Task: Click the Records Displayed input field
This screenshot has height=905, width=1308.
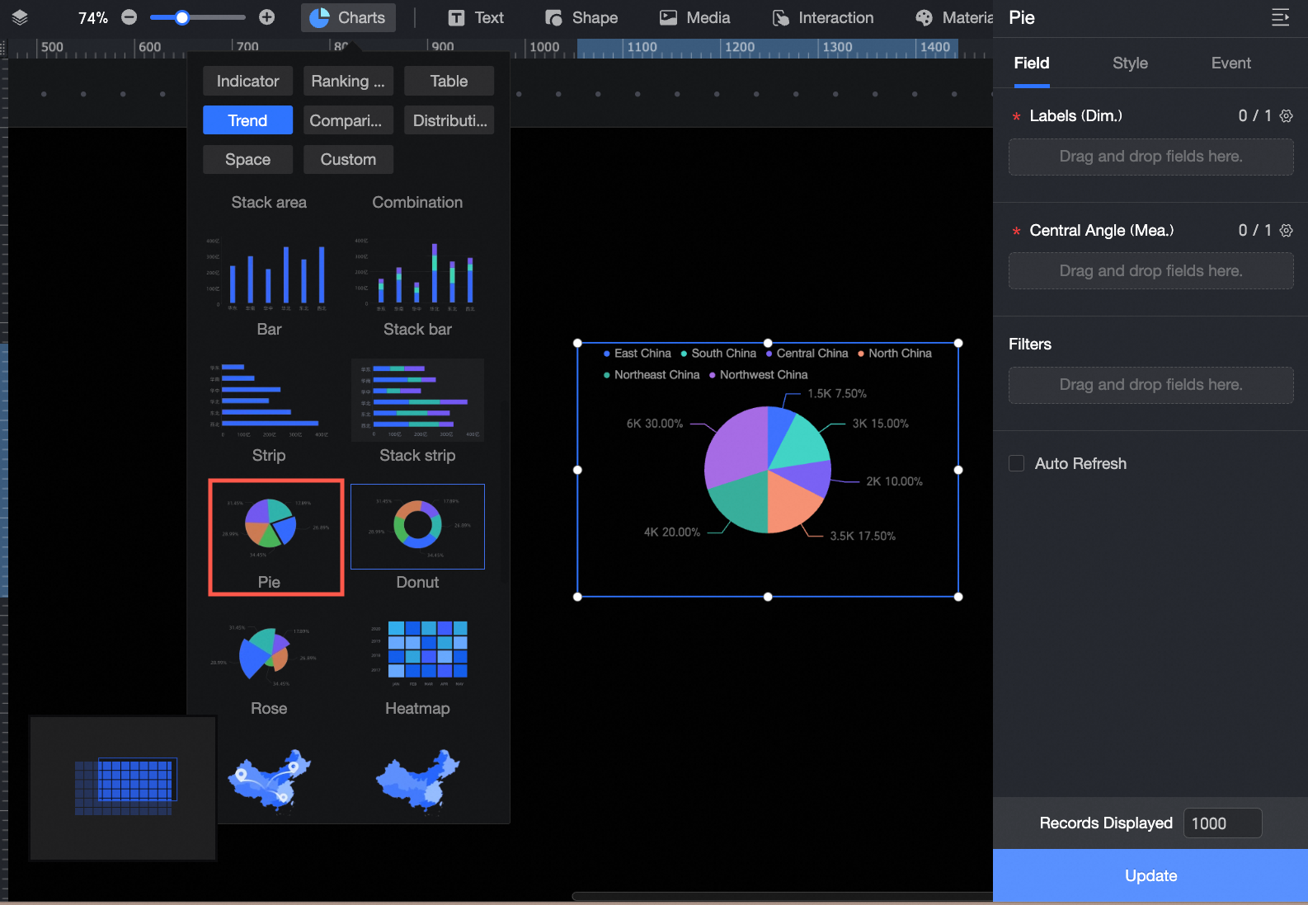Action: tap(1222, 823)
